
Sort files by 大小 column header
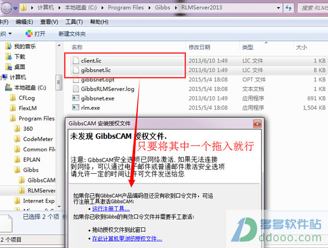coord(301,48)
